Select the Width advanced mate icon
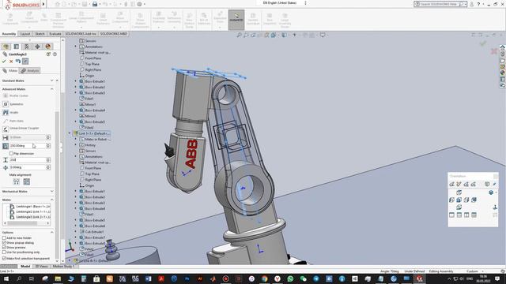Viewport: 506px width, 284px height. pyautogui.click(x=6, y=112)
